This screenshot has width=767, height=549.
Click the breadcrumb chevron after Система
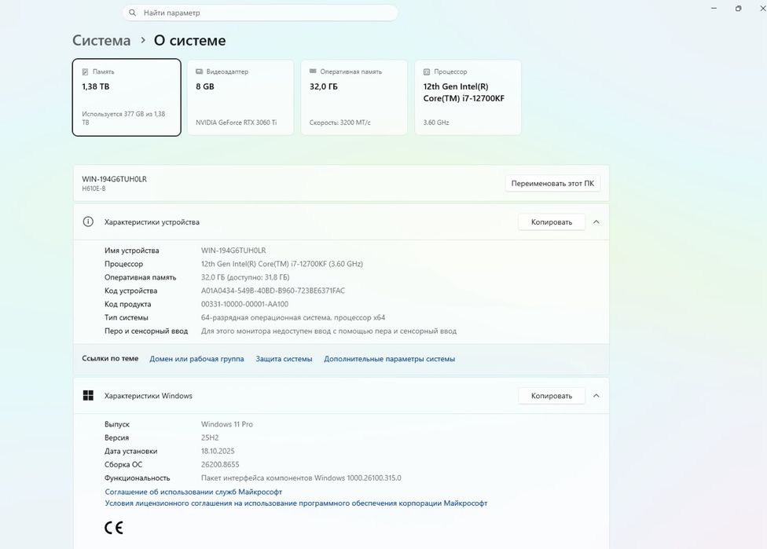point(143,40)
